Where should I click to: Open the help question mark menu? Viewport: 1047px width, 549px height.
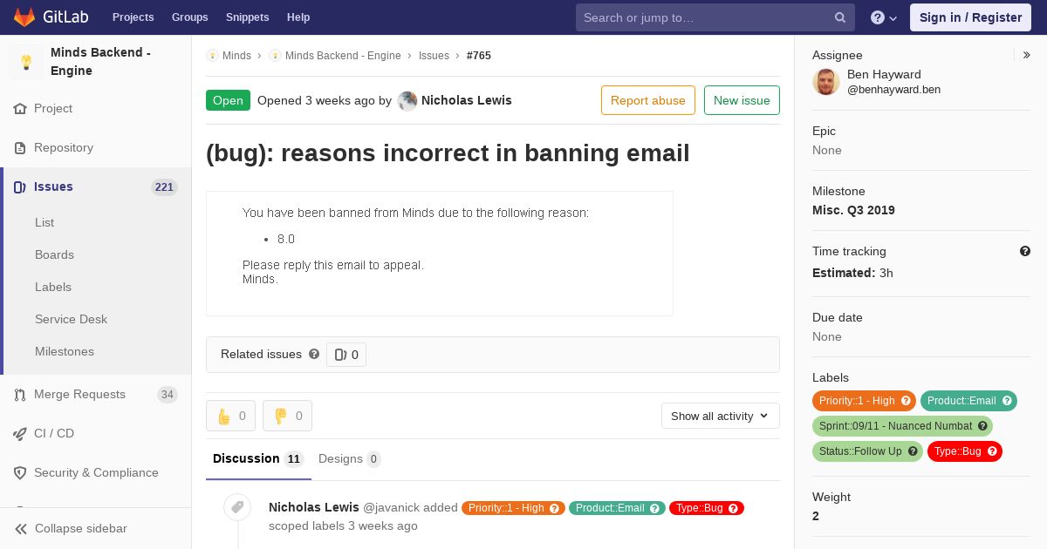[885, 17]
